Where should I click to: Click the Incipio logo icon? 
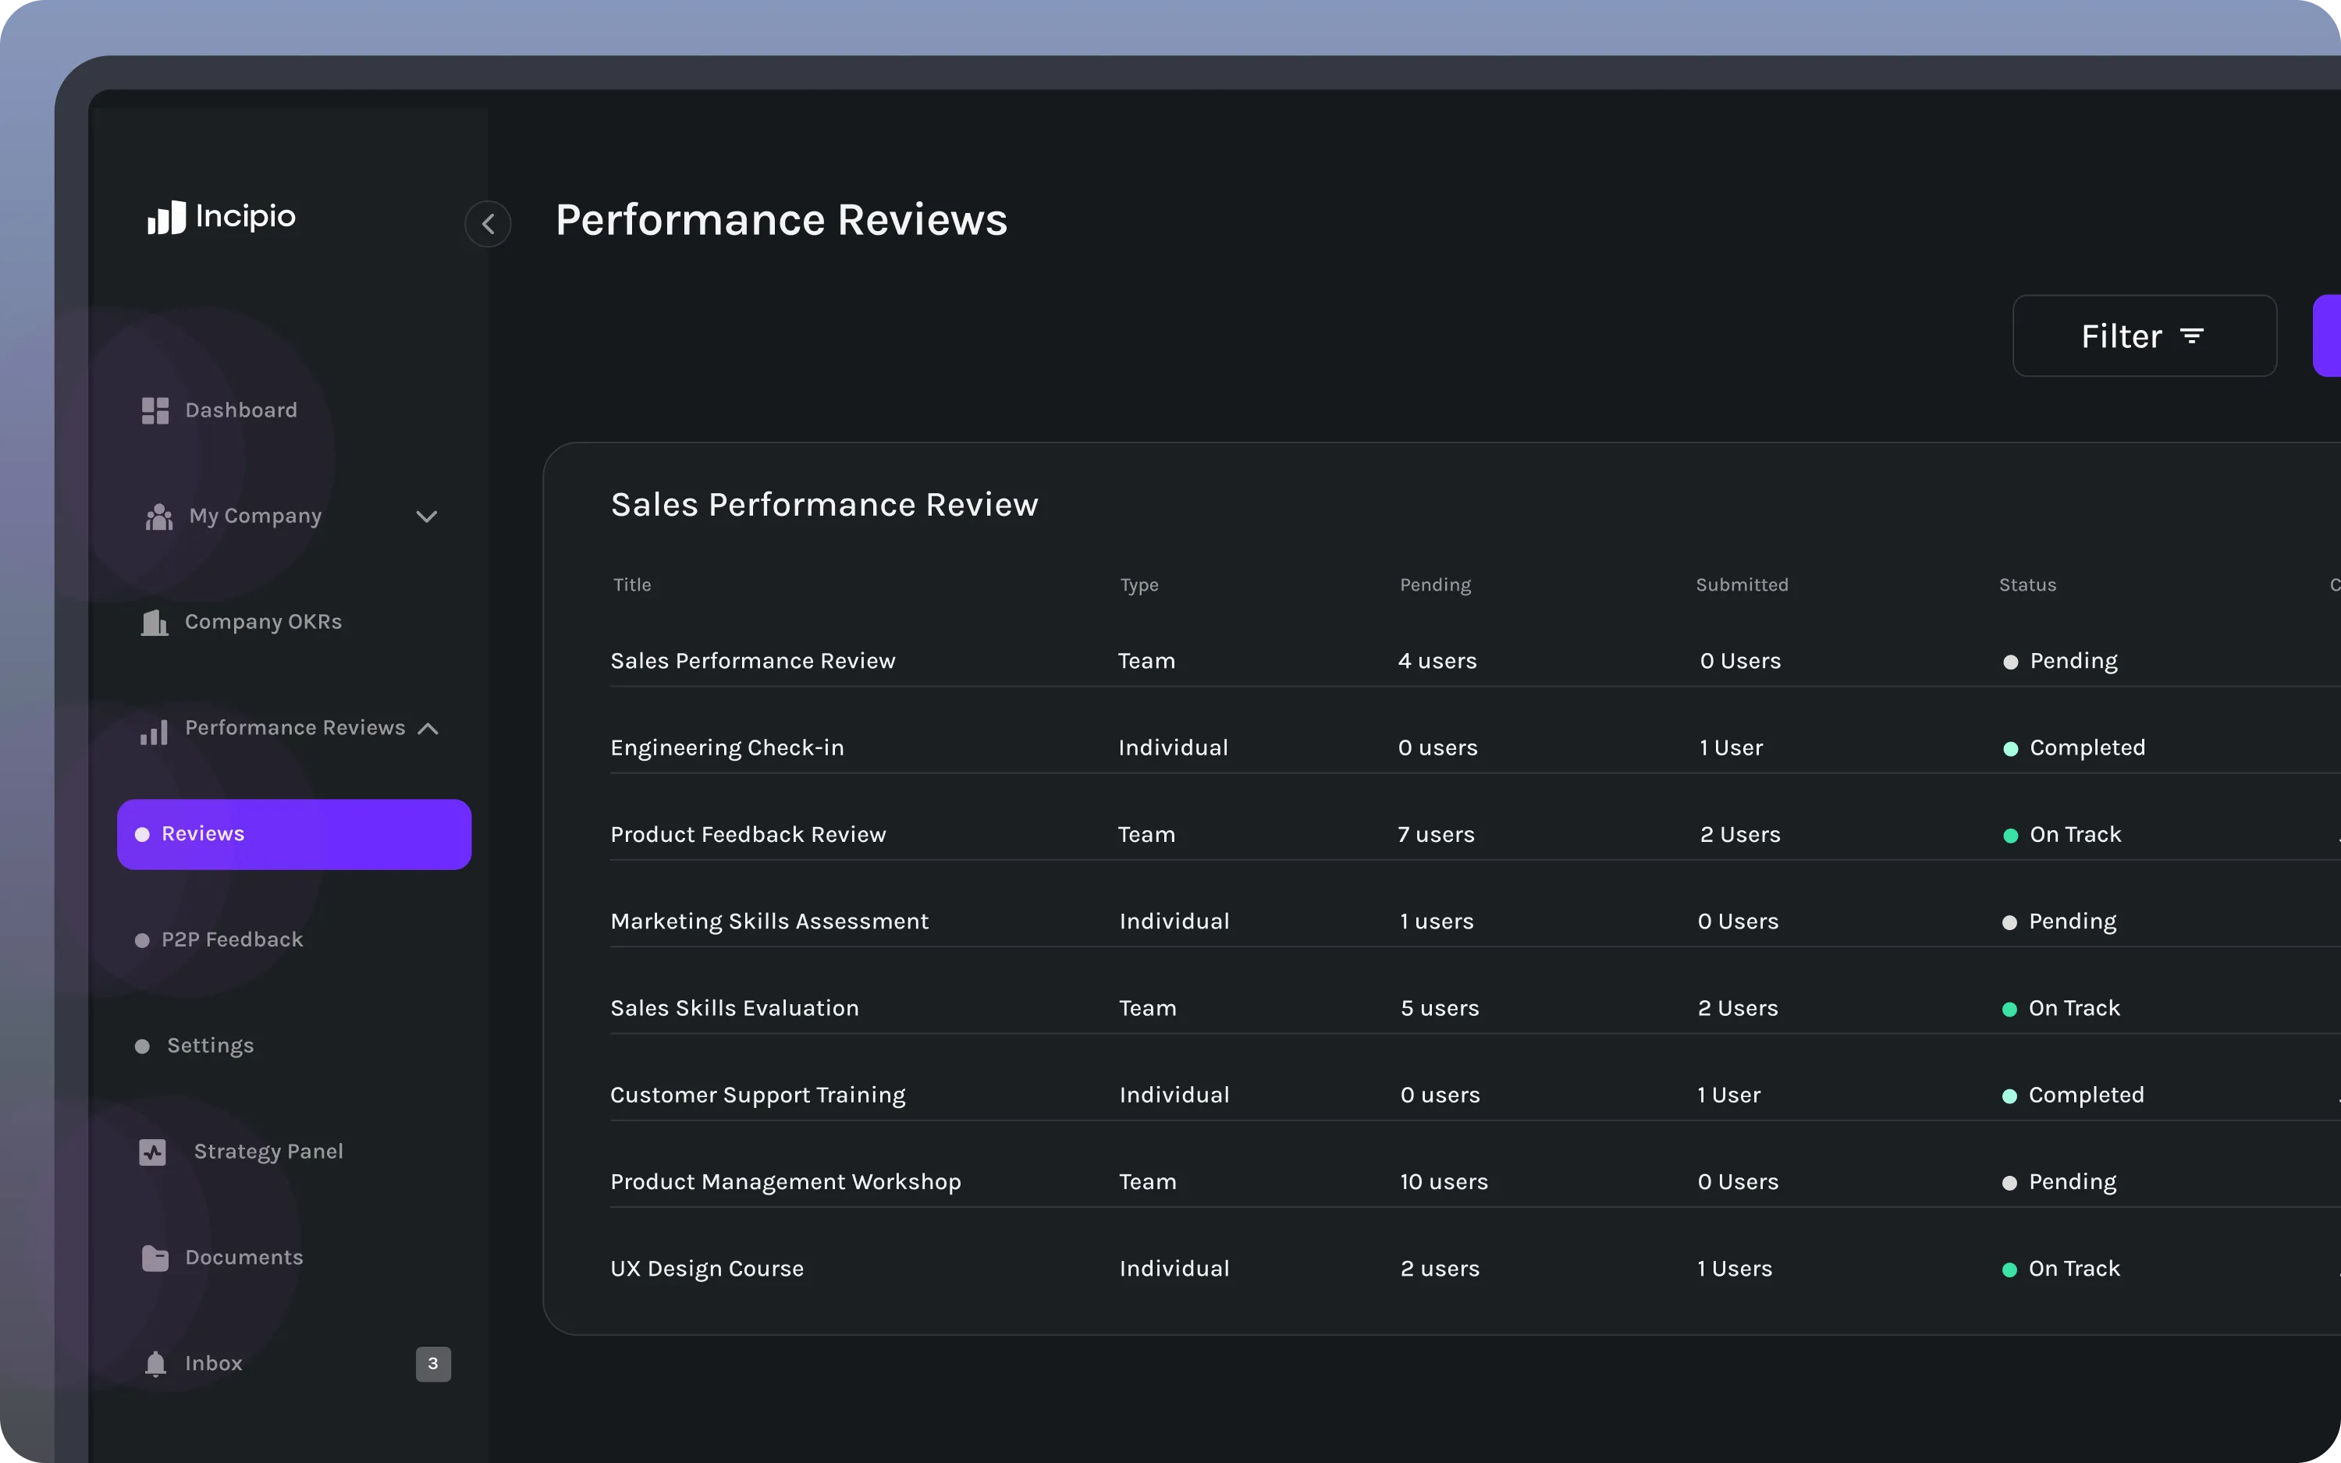[x=166, y=218]
